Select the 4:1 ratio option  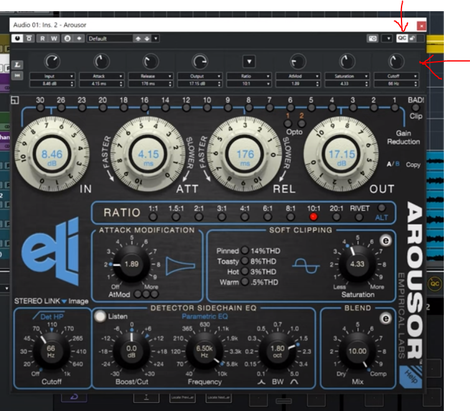tap(246, 217)
